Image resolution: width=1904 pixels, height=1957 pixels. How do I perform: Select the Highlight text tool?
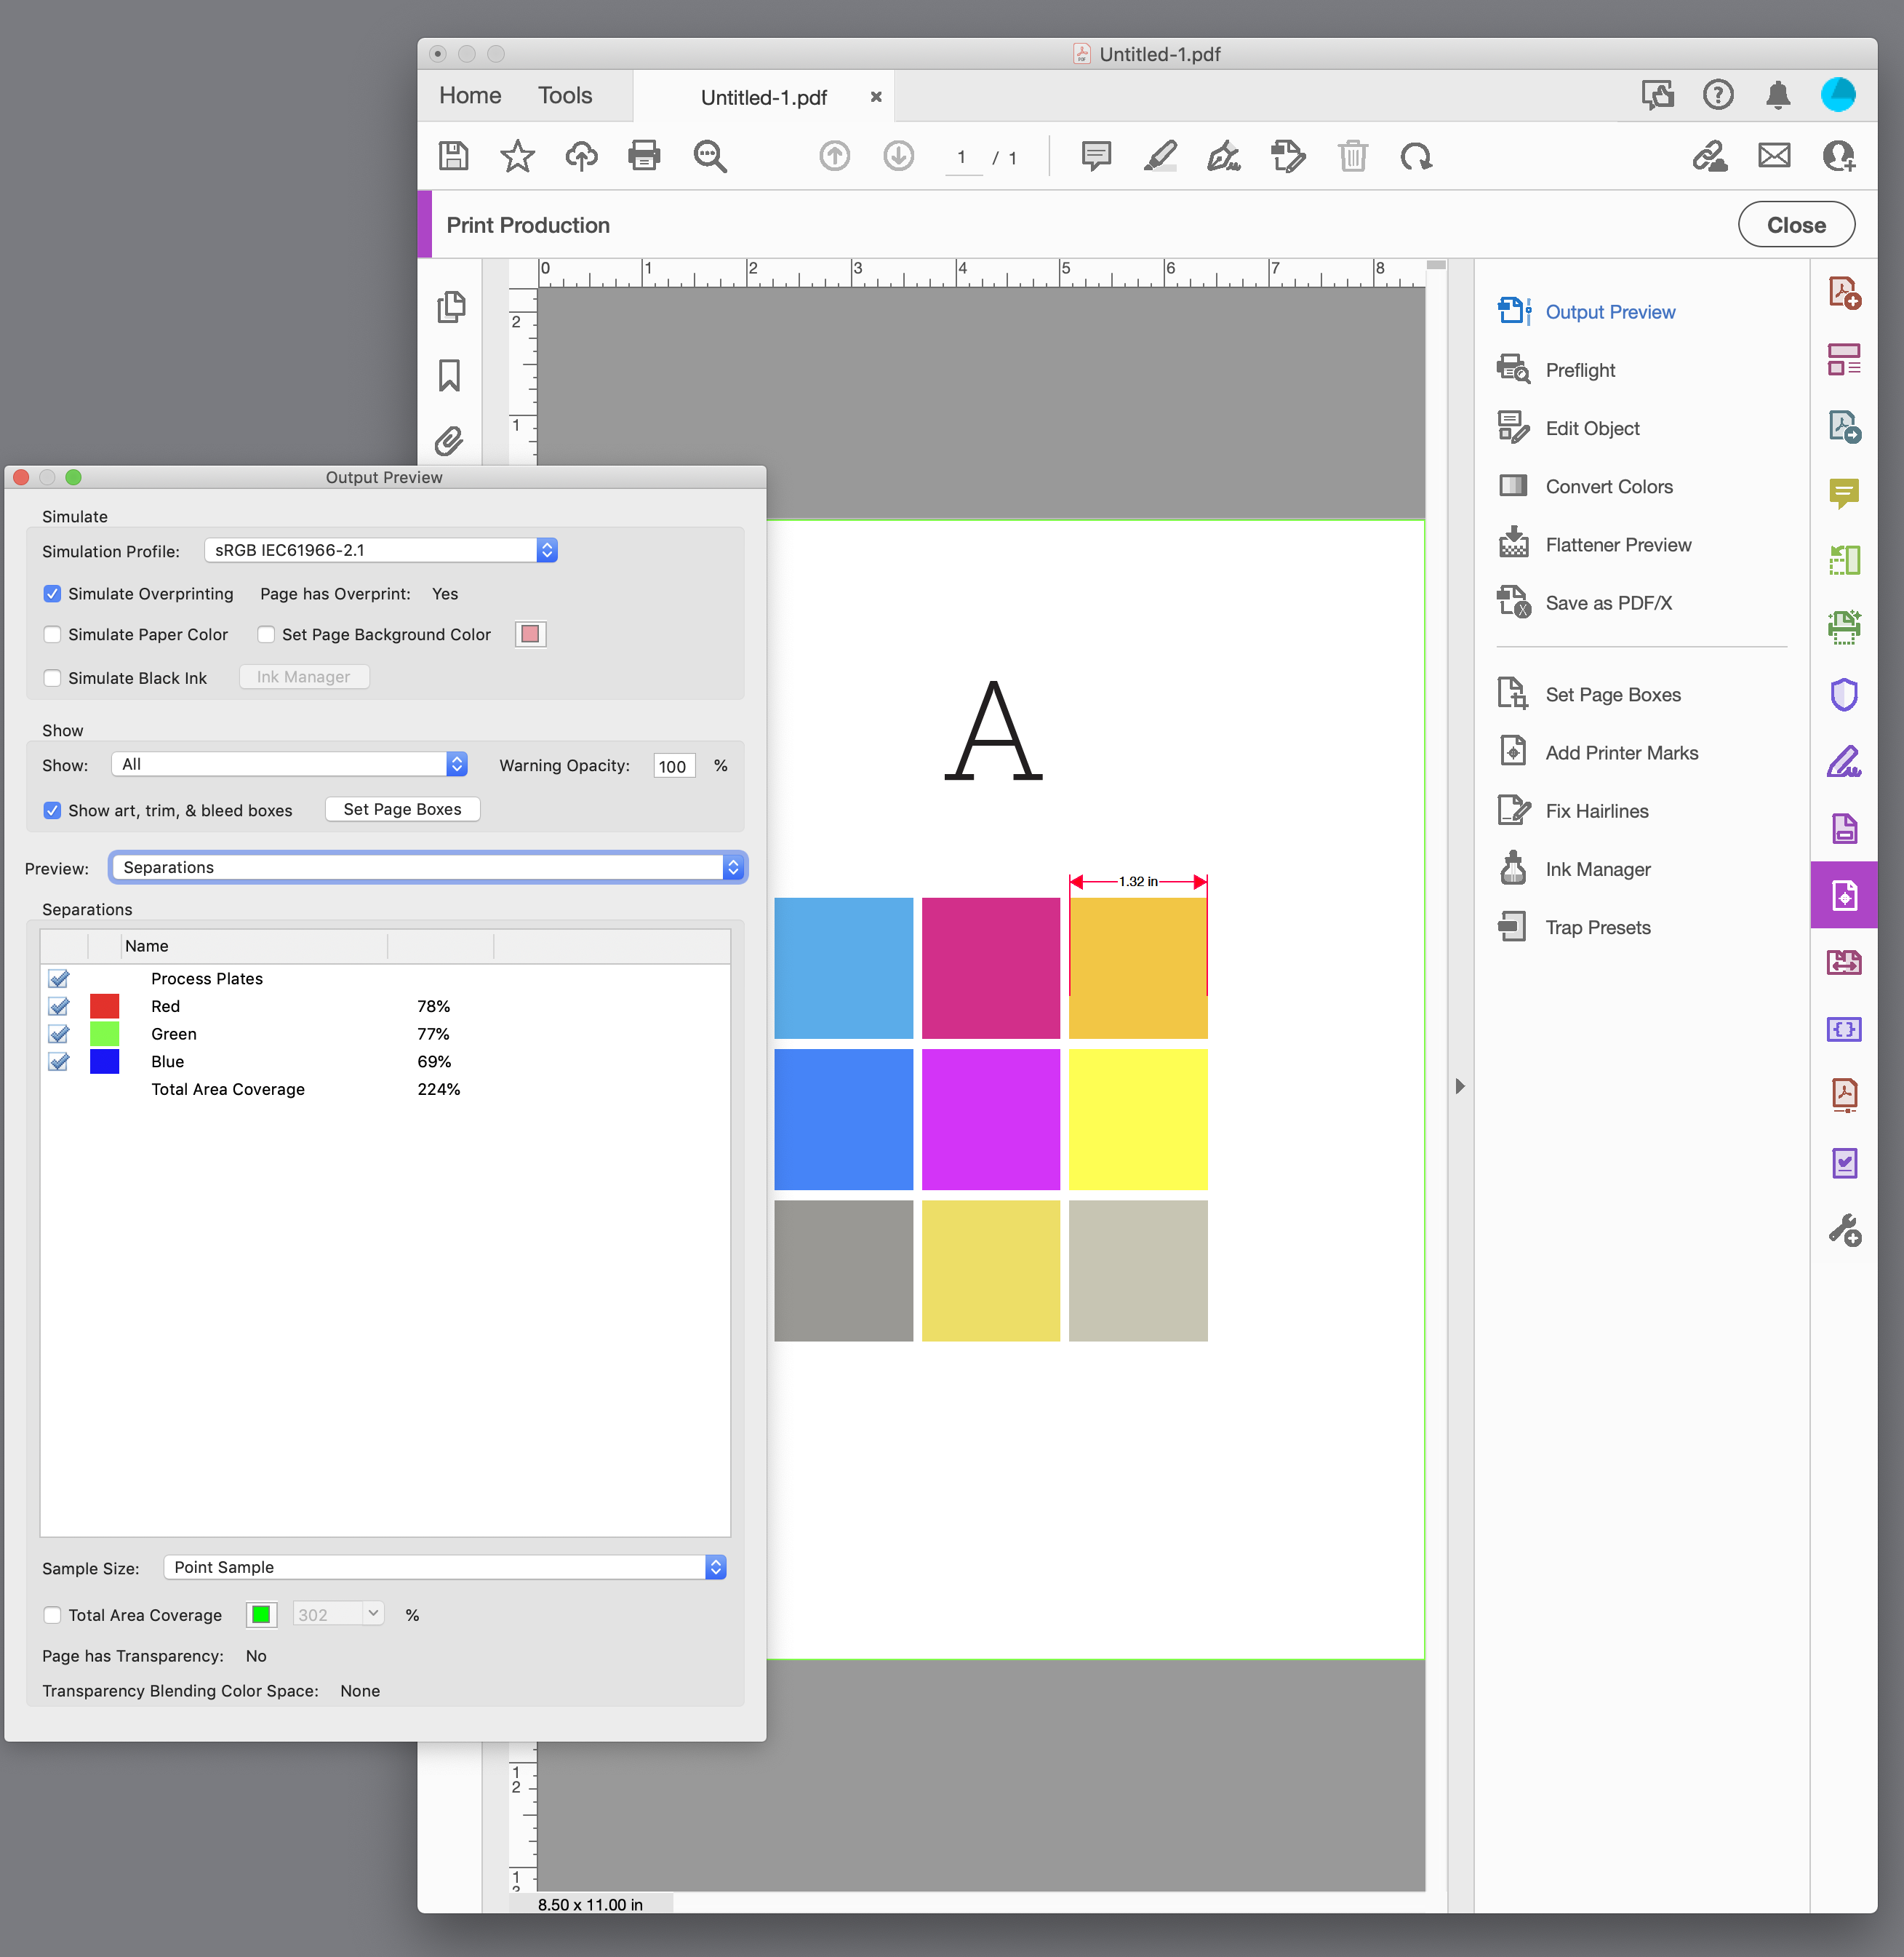tap(1159, 156)
